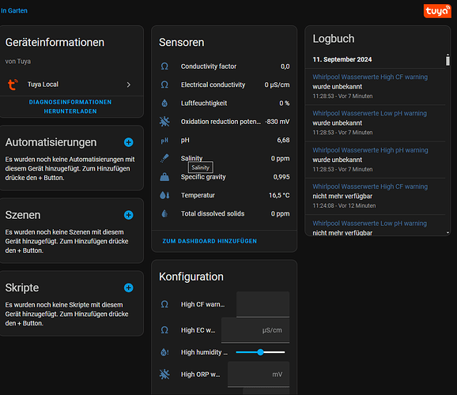Click the Conductivity factor omega icon
This screenshot has width=457, height=395.
coord(164,66)
